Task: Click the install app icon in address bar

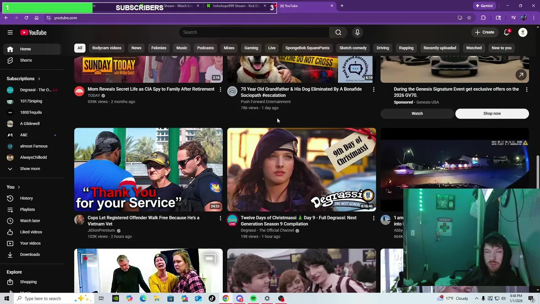Action: 460,18
